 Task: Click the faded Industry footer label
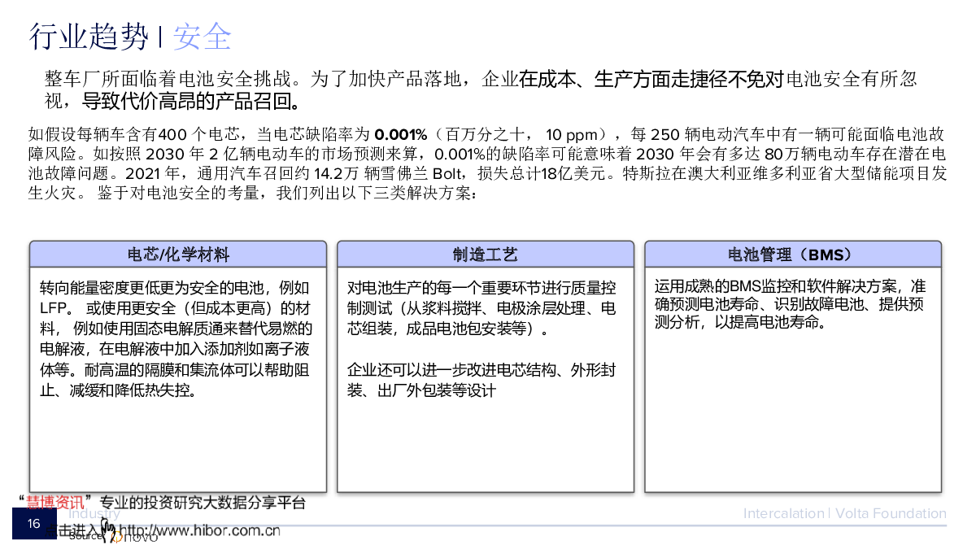coord(94,513)
